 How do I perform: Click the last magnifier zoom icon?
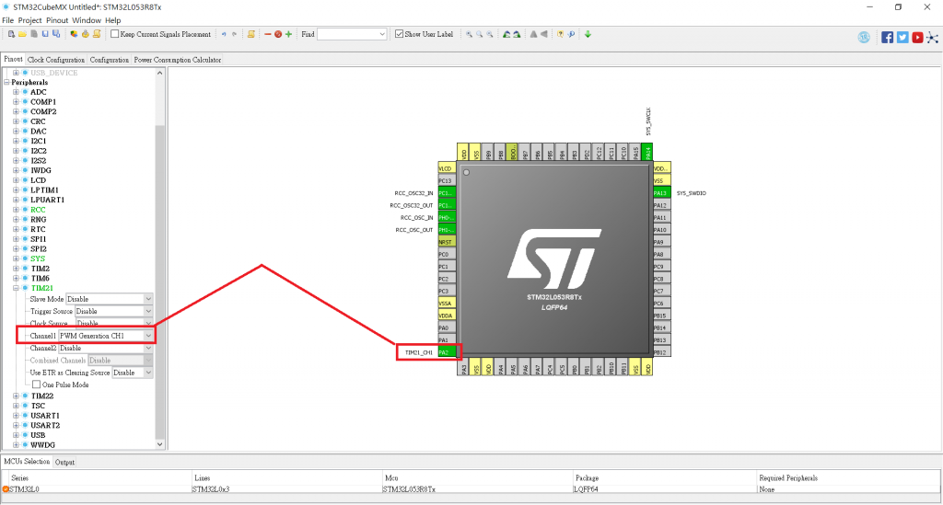pos(490,34)
